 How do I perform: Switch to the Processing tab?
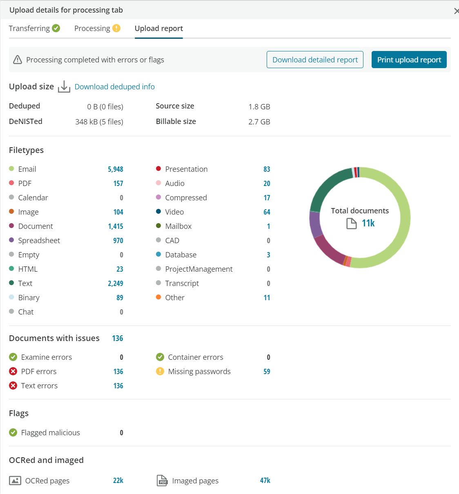click(92, 28)
